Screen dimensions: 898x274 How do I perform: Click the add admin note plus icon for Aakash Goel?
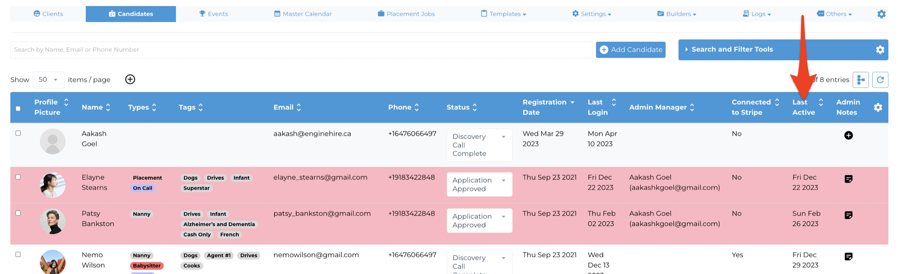tap(848, 135)
